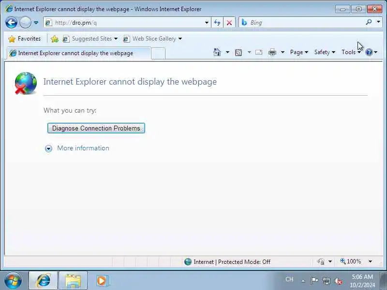387x290 pixels.
Task: Show hidden tray icons arrow
Action: tap(303, 281)
